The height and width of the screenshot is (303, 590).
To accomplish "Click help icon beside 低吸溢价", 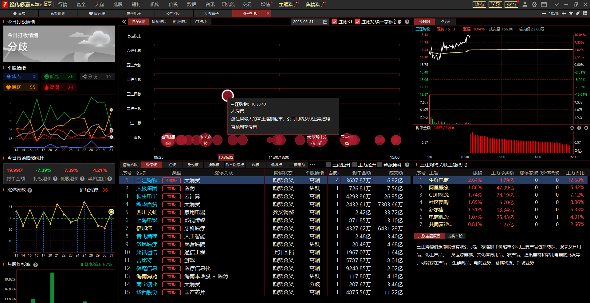I will pos(82,178).
